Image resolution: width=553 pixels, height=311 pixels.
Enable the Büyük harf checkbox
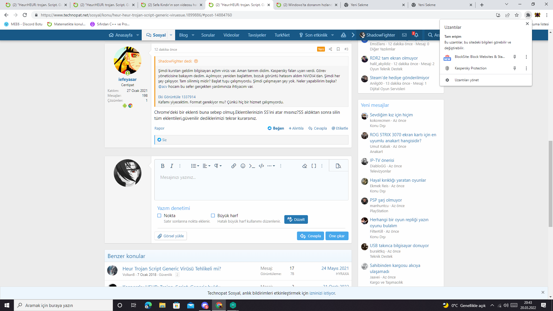[213, 215]
